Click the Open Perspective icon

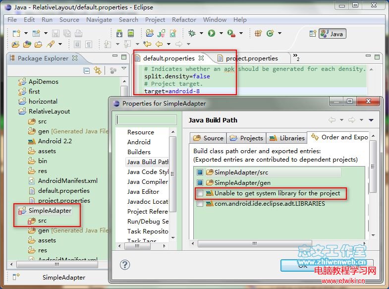313,34
